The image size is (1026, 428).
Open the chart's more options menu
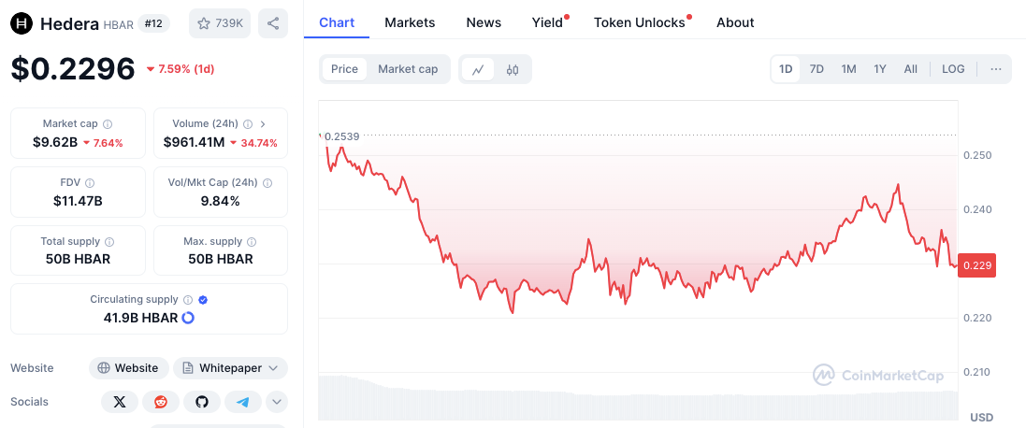(995, 69)
